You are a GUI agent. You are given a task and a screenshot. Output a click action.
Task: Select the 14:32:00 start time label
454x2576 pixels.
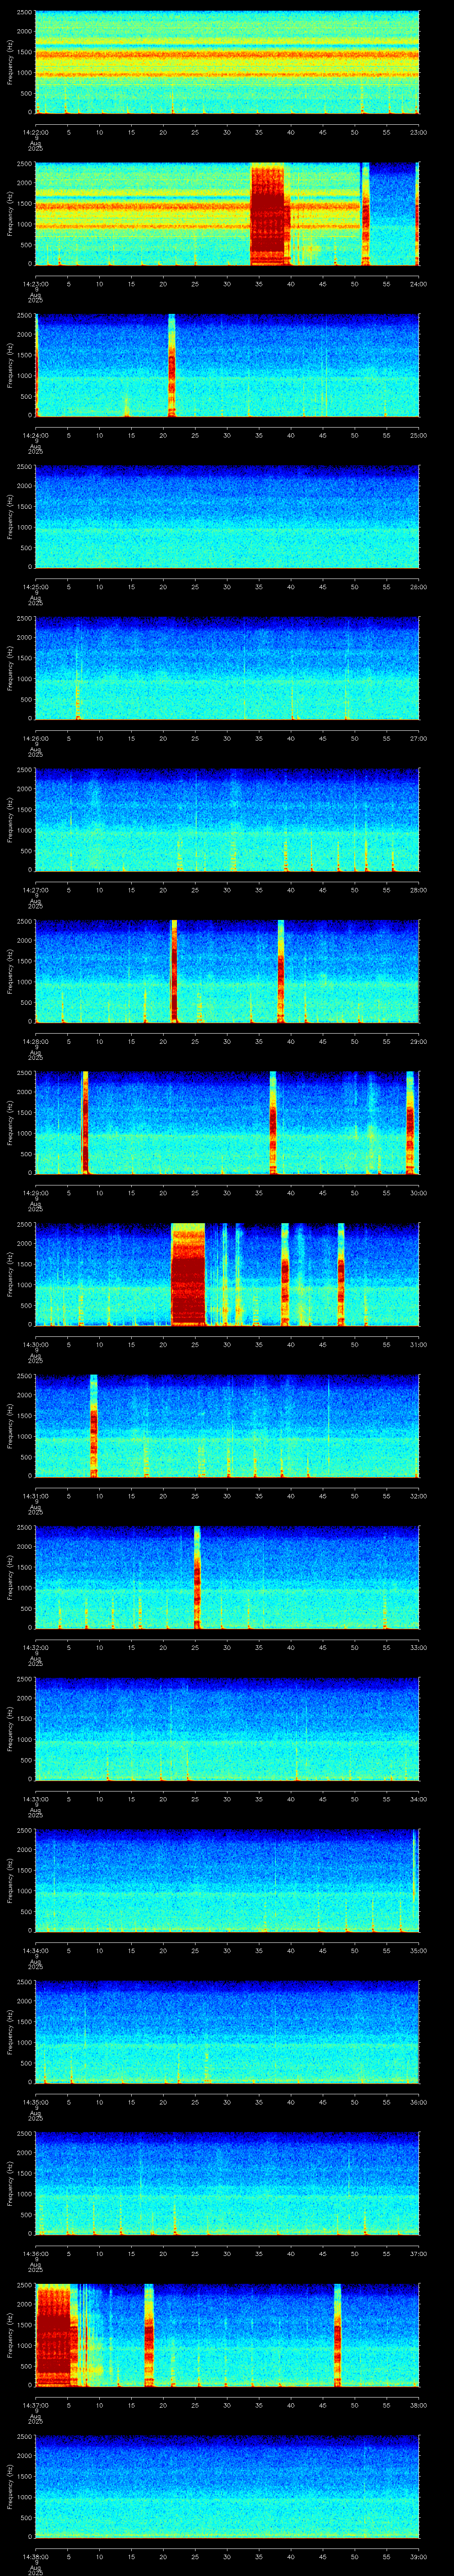click(x=35, y=1647)
